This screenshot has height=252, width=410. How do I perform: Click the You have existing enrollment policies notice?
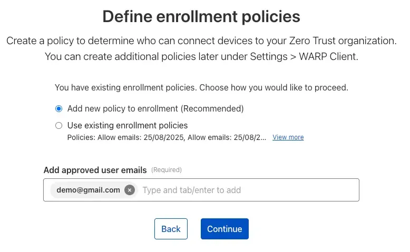[x=201, y=87]
